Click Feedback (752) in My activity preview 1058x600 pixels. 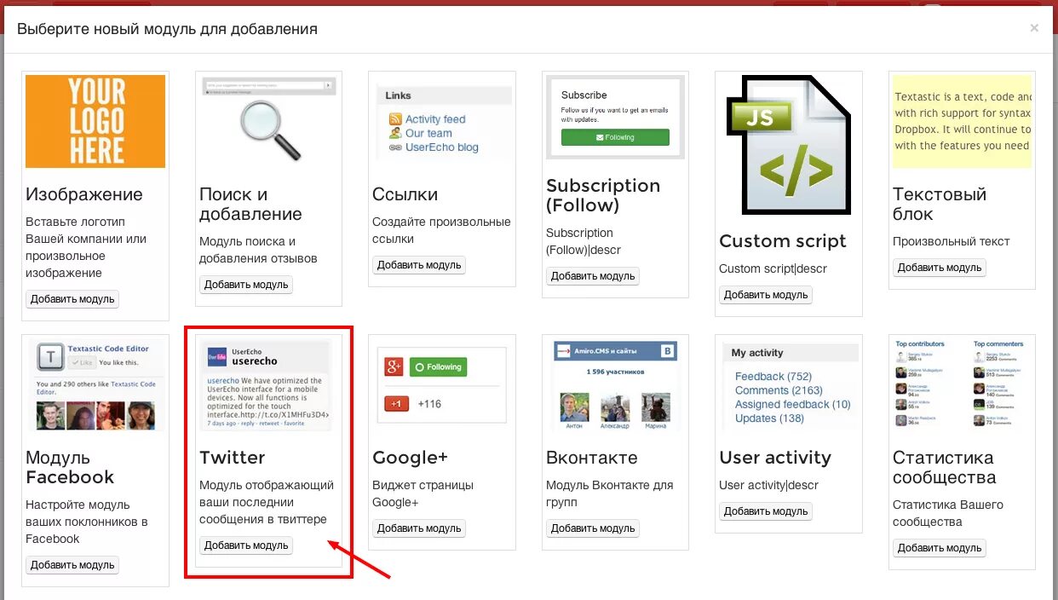click(773, 377)
